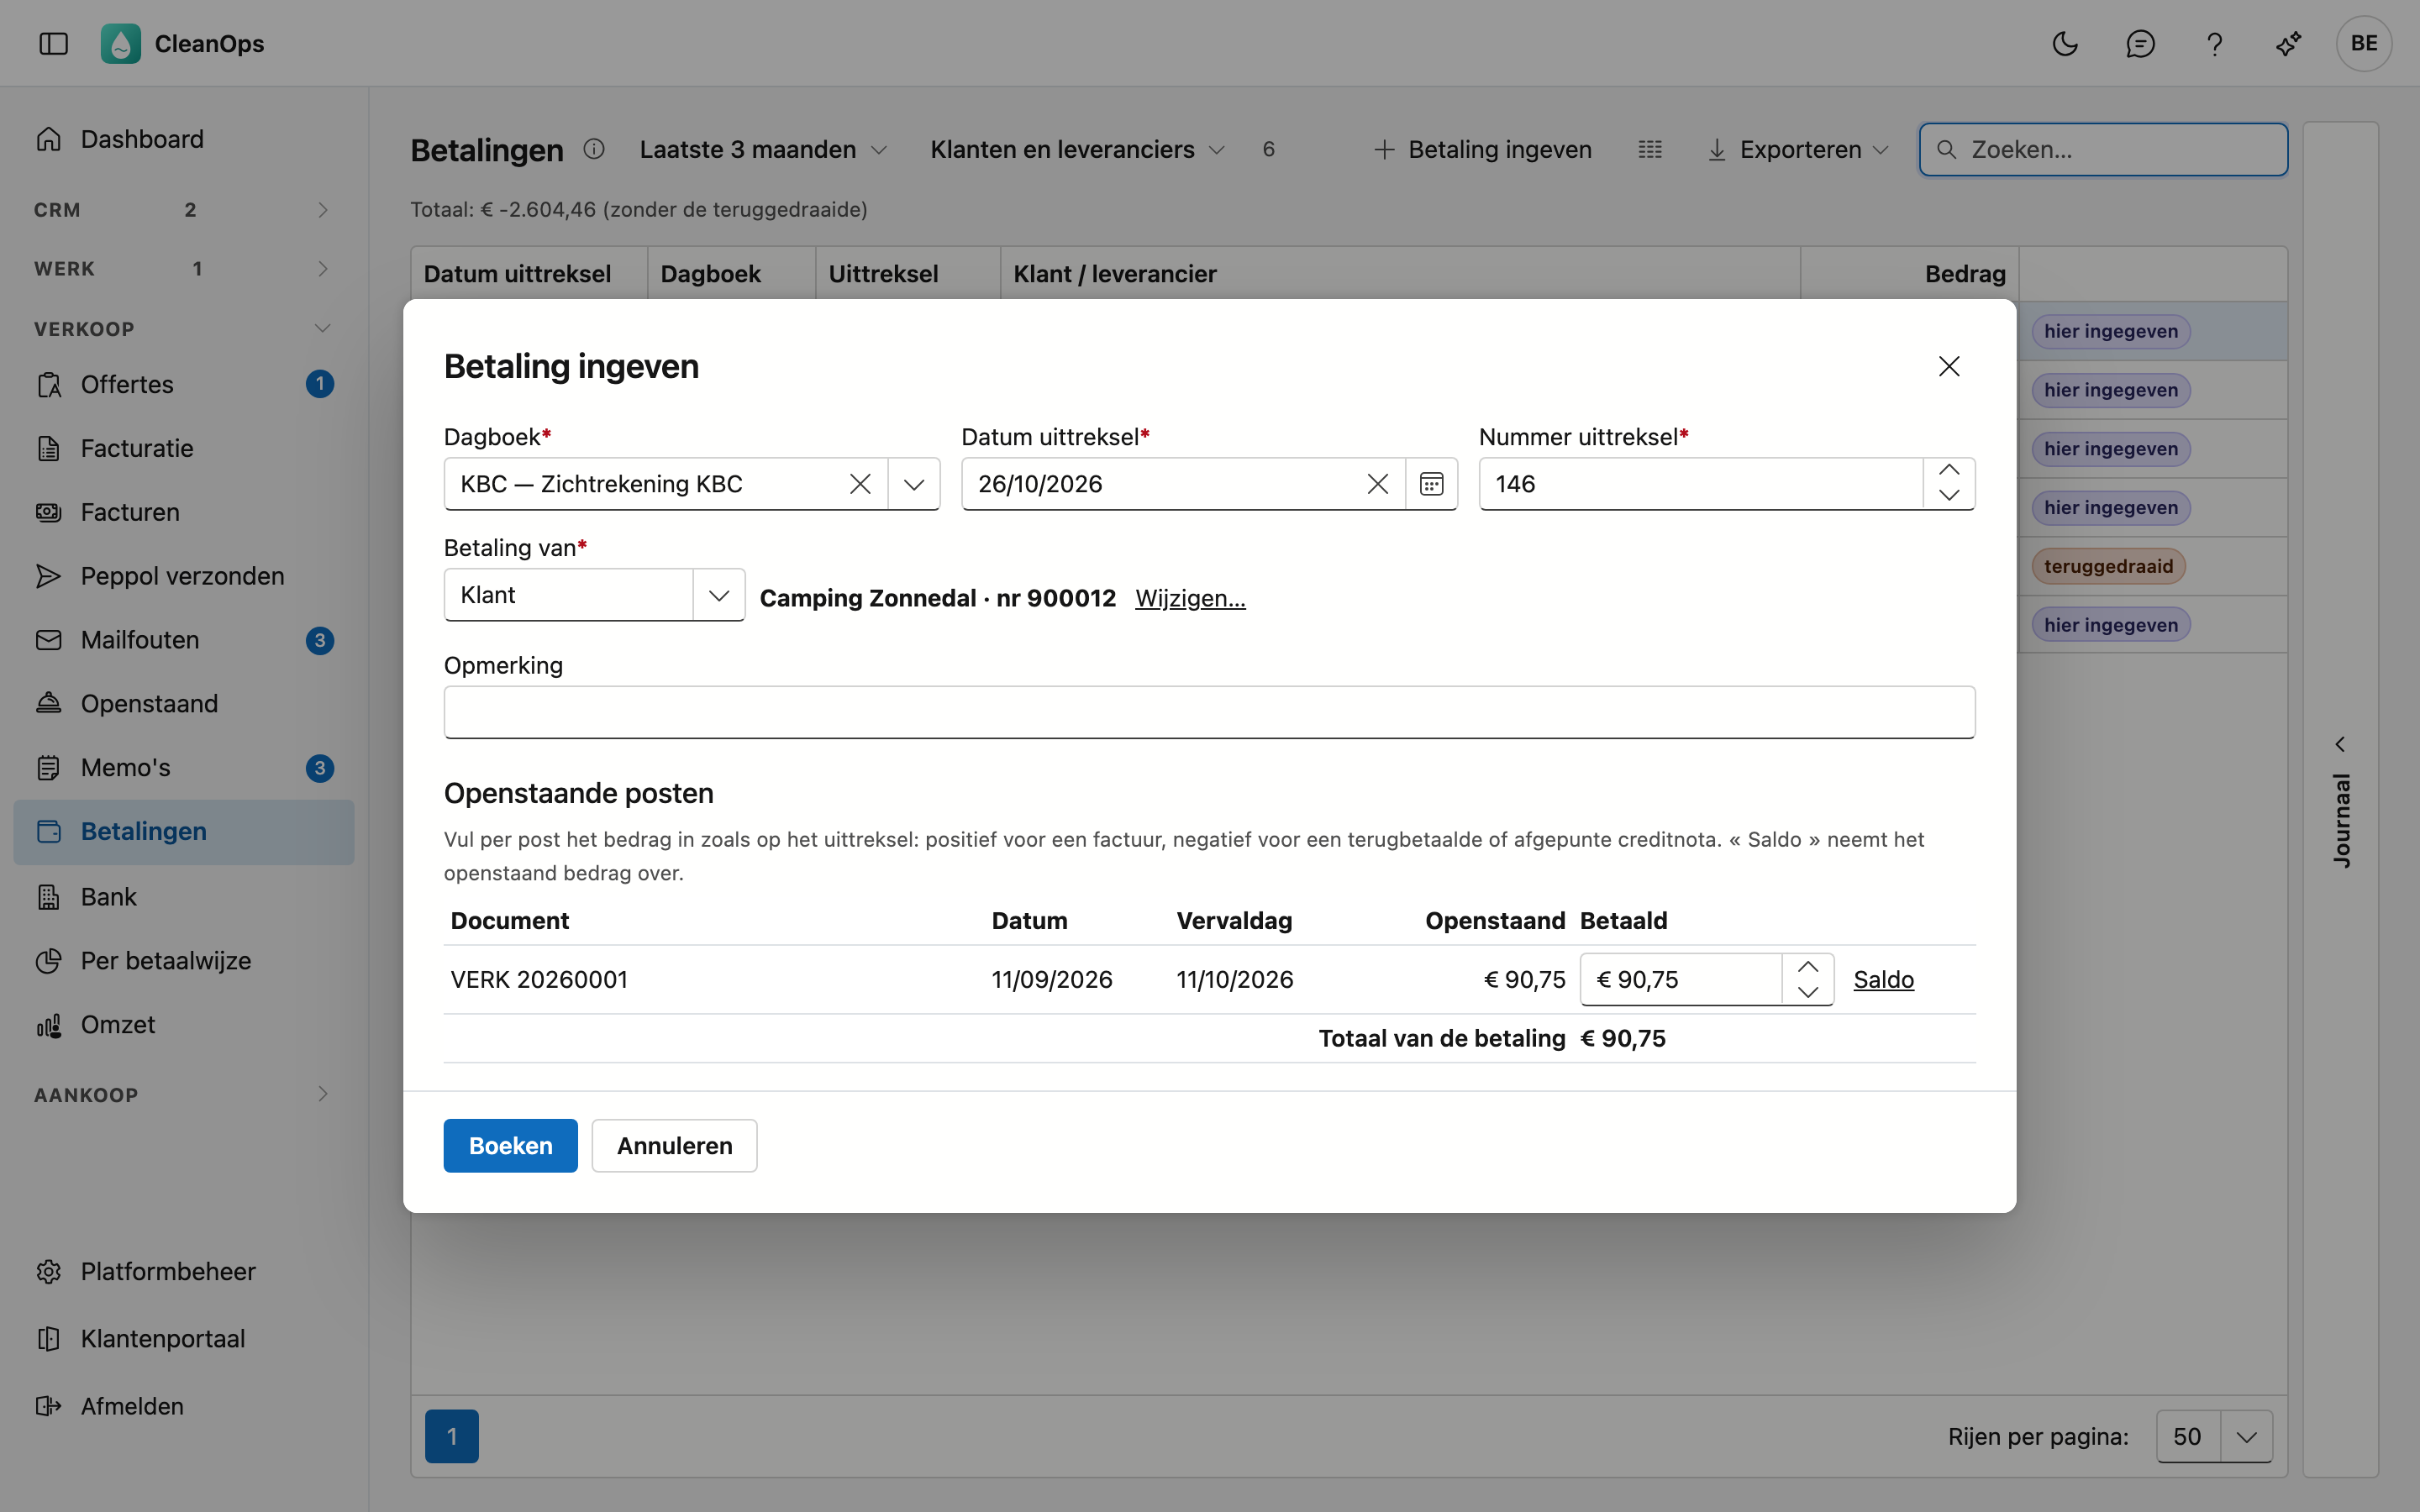2420x1512 pixels.
Task: Open the calendar picker for Datum uittreksel
Action: click(1431, 484)
